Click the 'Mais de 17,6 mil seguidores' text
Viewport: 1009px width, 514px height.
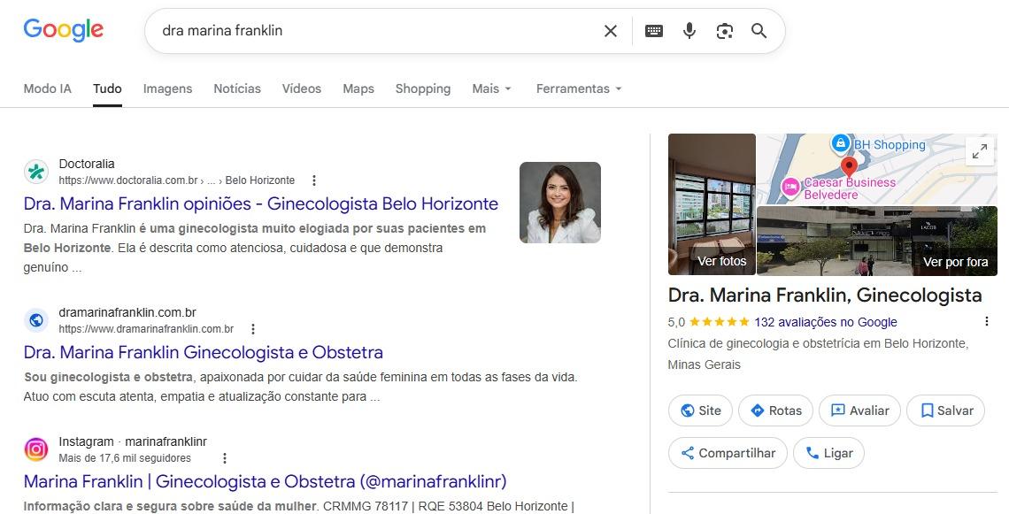[125, 458]
